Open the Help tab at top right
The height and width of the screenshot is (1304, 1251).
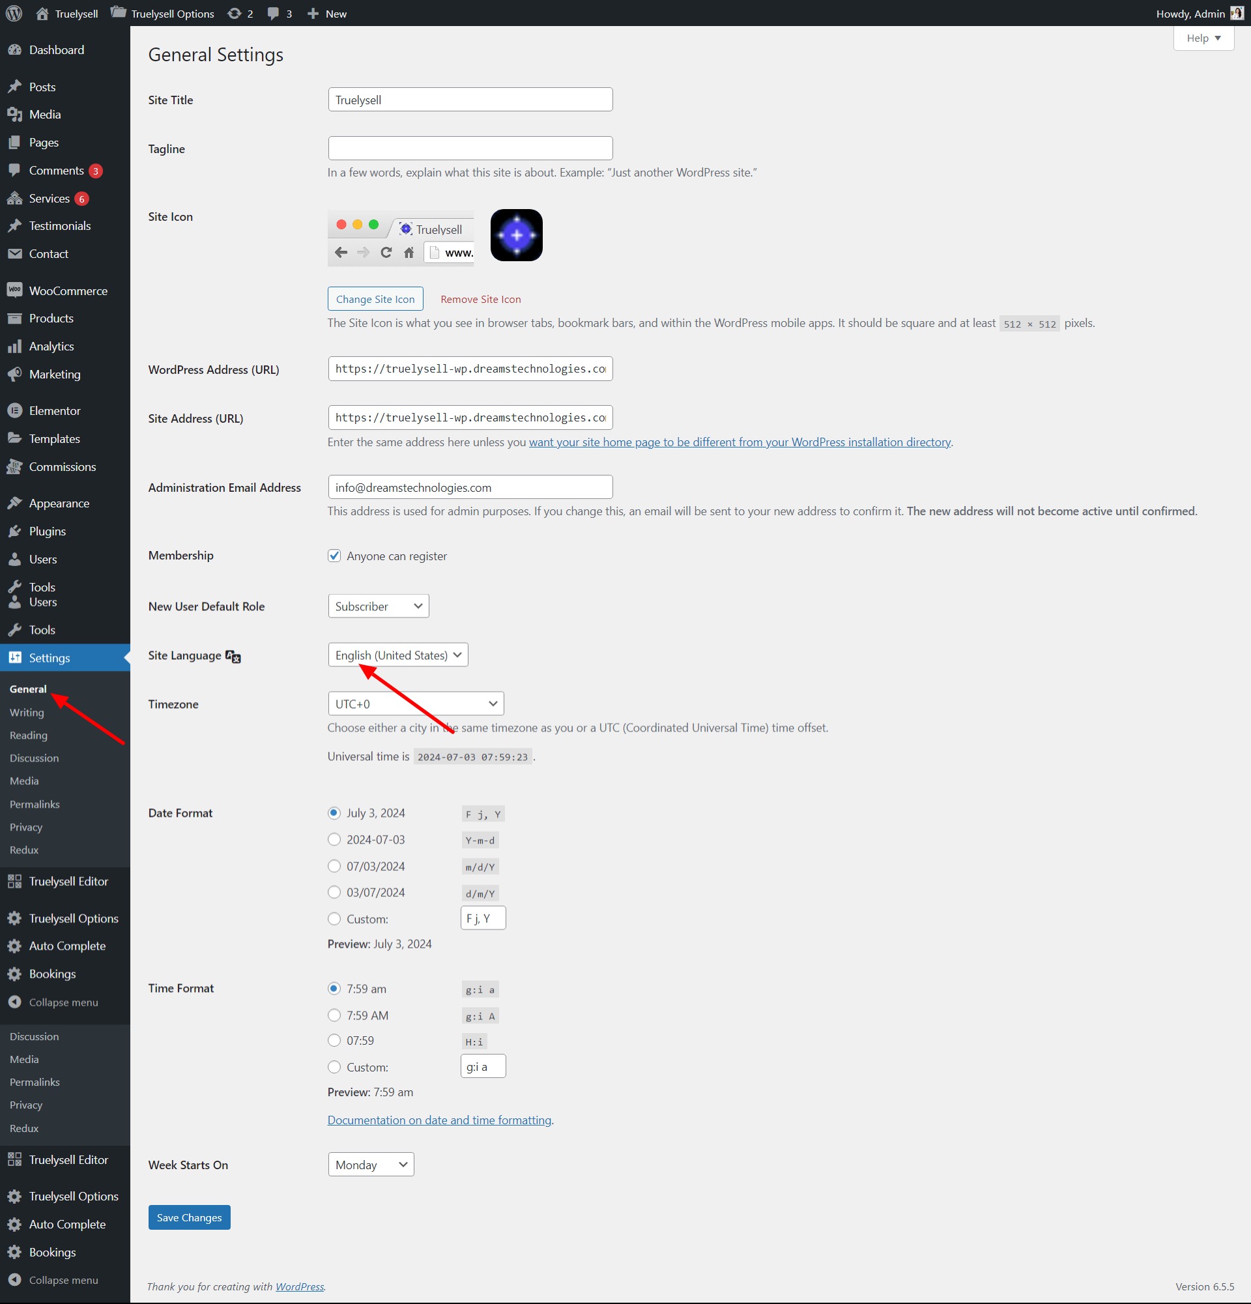pyautogui.click(x=1203, y=38)
